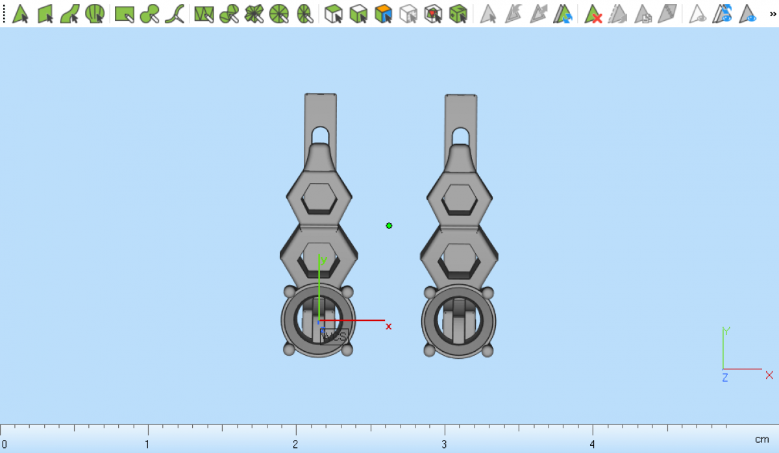Click the right clasp part model
Image resolution: width=779 pixels, height=453 pixels.
pos(460,226)
